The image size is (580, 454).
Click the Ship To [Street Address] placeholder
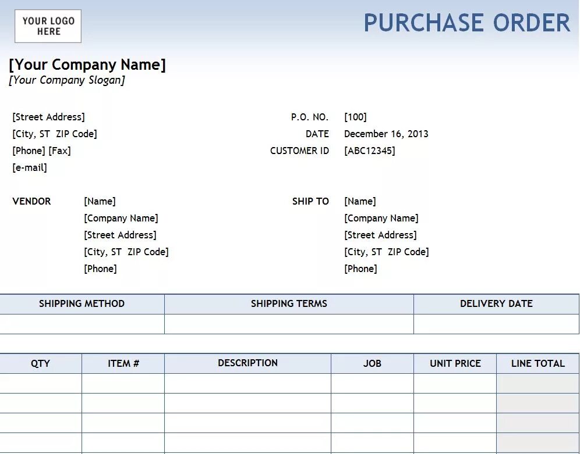pos(381,235)
